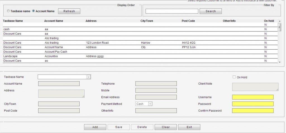
Task: Focus the Filter By search field
Action: [172, 11]
